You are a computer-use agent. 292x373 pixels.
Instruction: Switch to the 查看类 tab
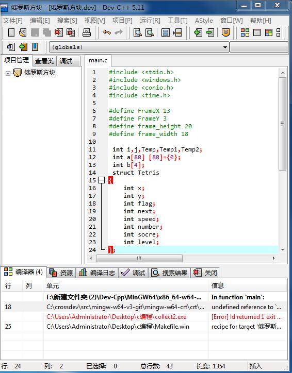[x=44, y=61]
